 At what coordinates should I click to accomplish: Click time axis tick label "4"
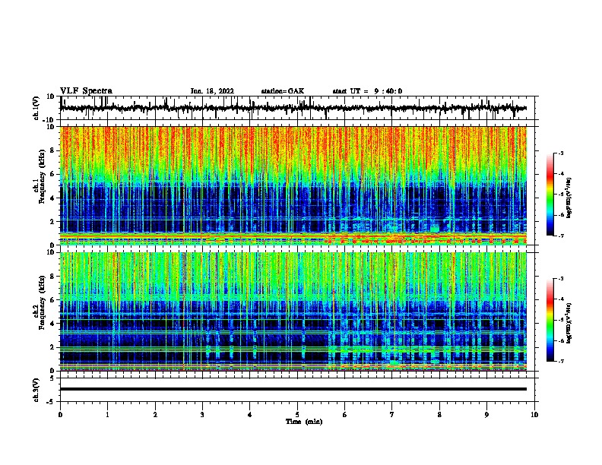pyautogui.click(x=250, y=415)
